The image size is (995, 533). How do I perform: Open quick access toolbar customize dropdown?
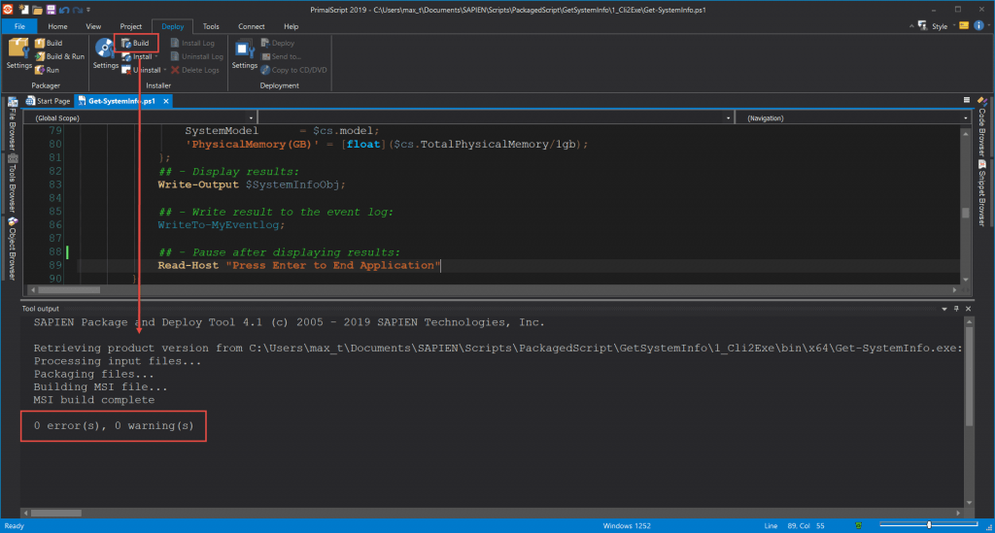88,10
